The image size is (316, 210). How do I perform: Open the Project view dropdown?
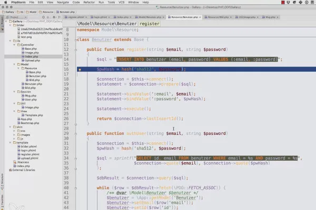[16, 17]
